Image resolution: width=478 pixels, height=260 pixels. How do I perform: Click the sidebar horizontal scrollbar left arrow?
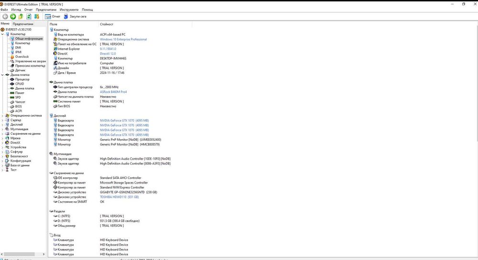pyautogui.click(x=2, y=254)
